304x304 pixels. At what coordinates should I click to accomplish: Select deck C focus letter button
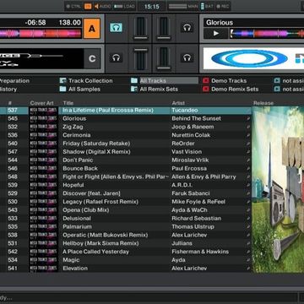92,58
